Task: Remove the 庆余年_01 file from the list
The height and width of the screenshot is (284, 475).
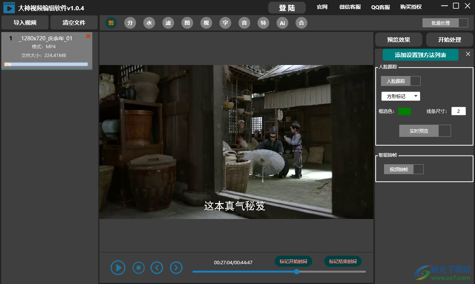Action: point(88,36)
